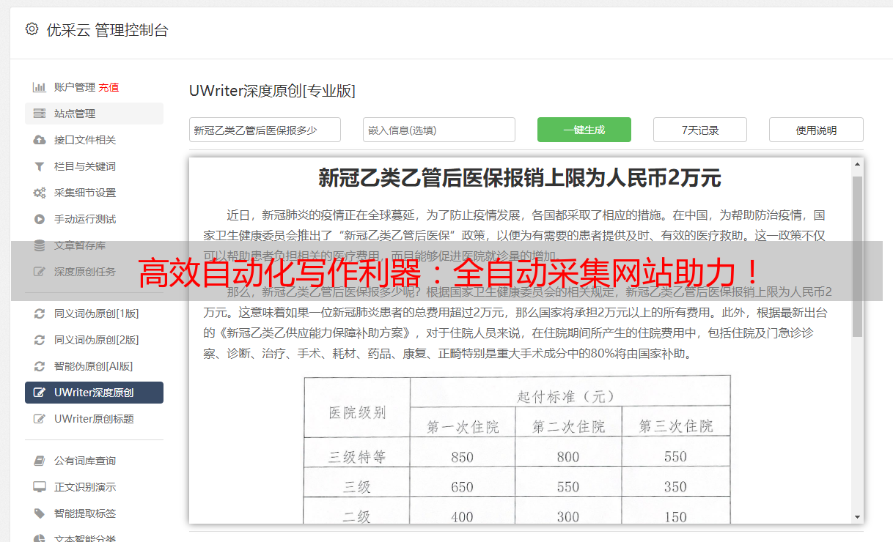Click the book icon for 公有词库查询
893x542 pixels.
point(40,461)
